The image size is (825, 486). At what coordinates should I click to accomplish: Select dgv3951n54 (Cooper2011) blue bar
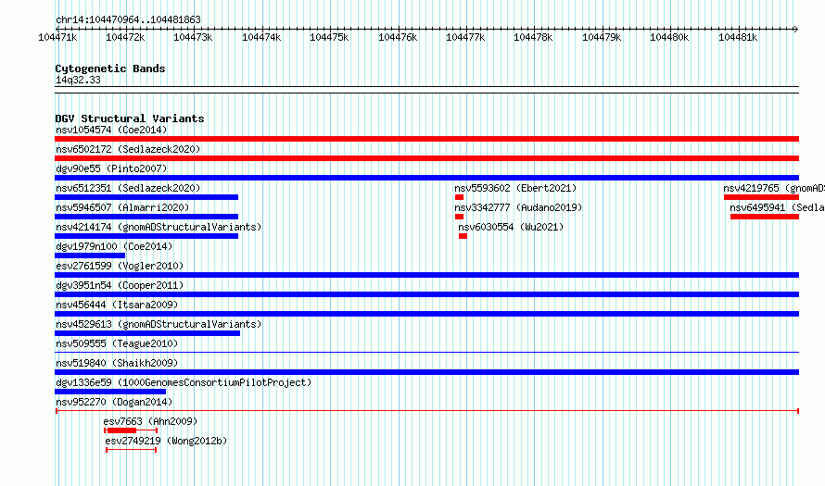pyautogui.click(x=426, y=294)
